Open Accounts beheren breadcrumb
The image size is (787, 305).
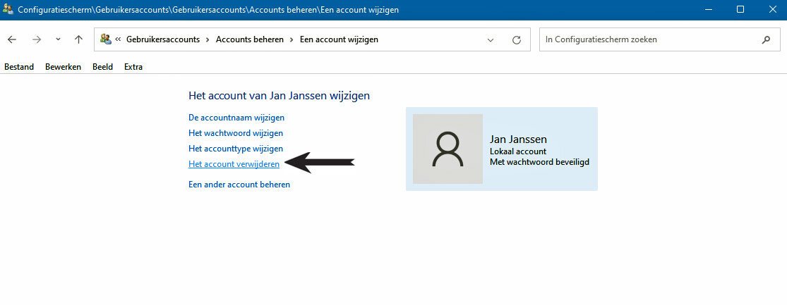pos(249,39)
